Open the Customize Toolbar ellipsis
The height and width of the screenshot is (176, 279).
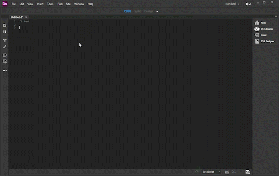[5, 71]
